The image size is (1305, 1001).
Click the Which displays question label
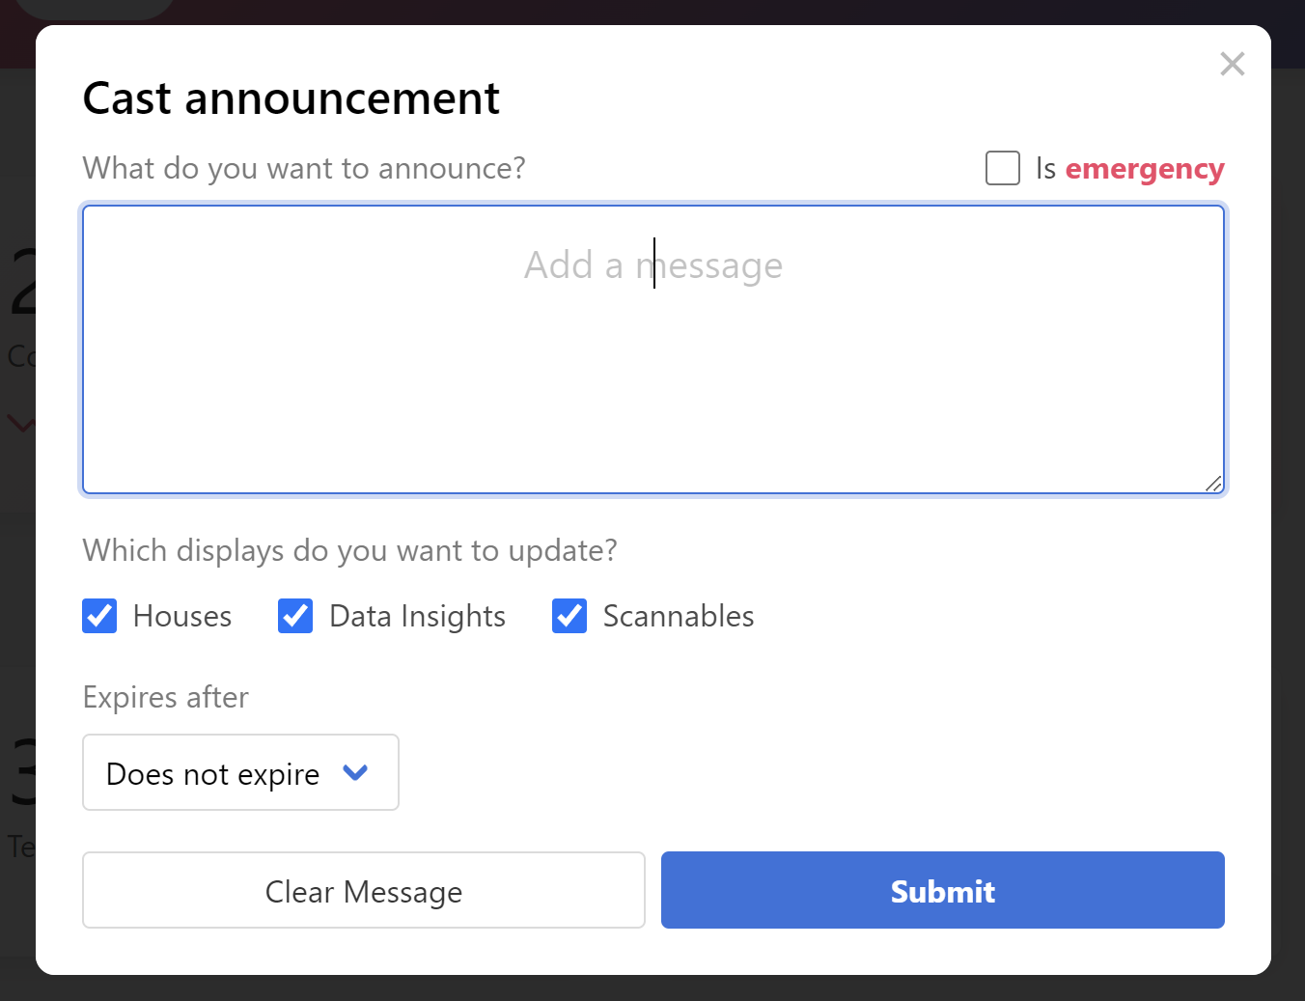tap(349, 550)
